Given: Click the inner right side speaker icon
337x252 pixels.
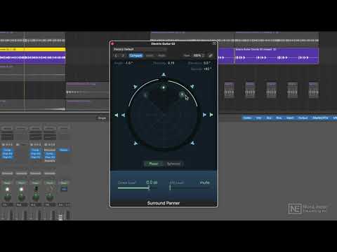Looking at the screenshot, I should [204, 115].
